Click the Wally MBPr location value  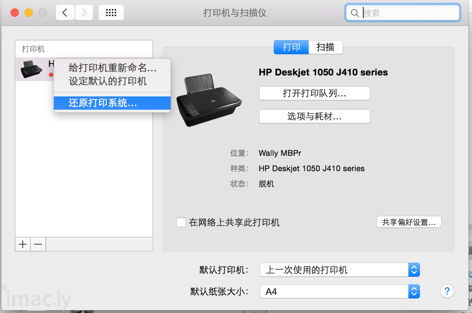click(x=280, y=153)
